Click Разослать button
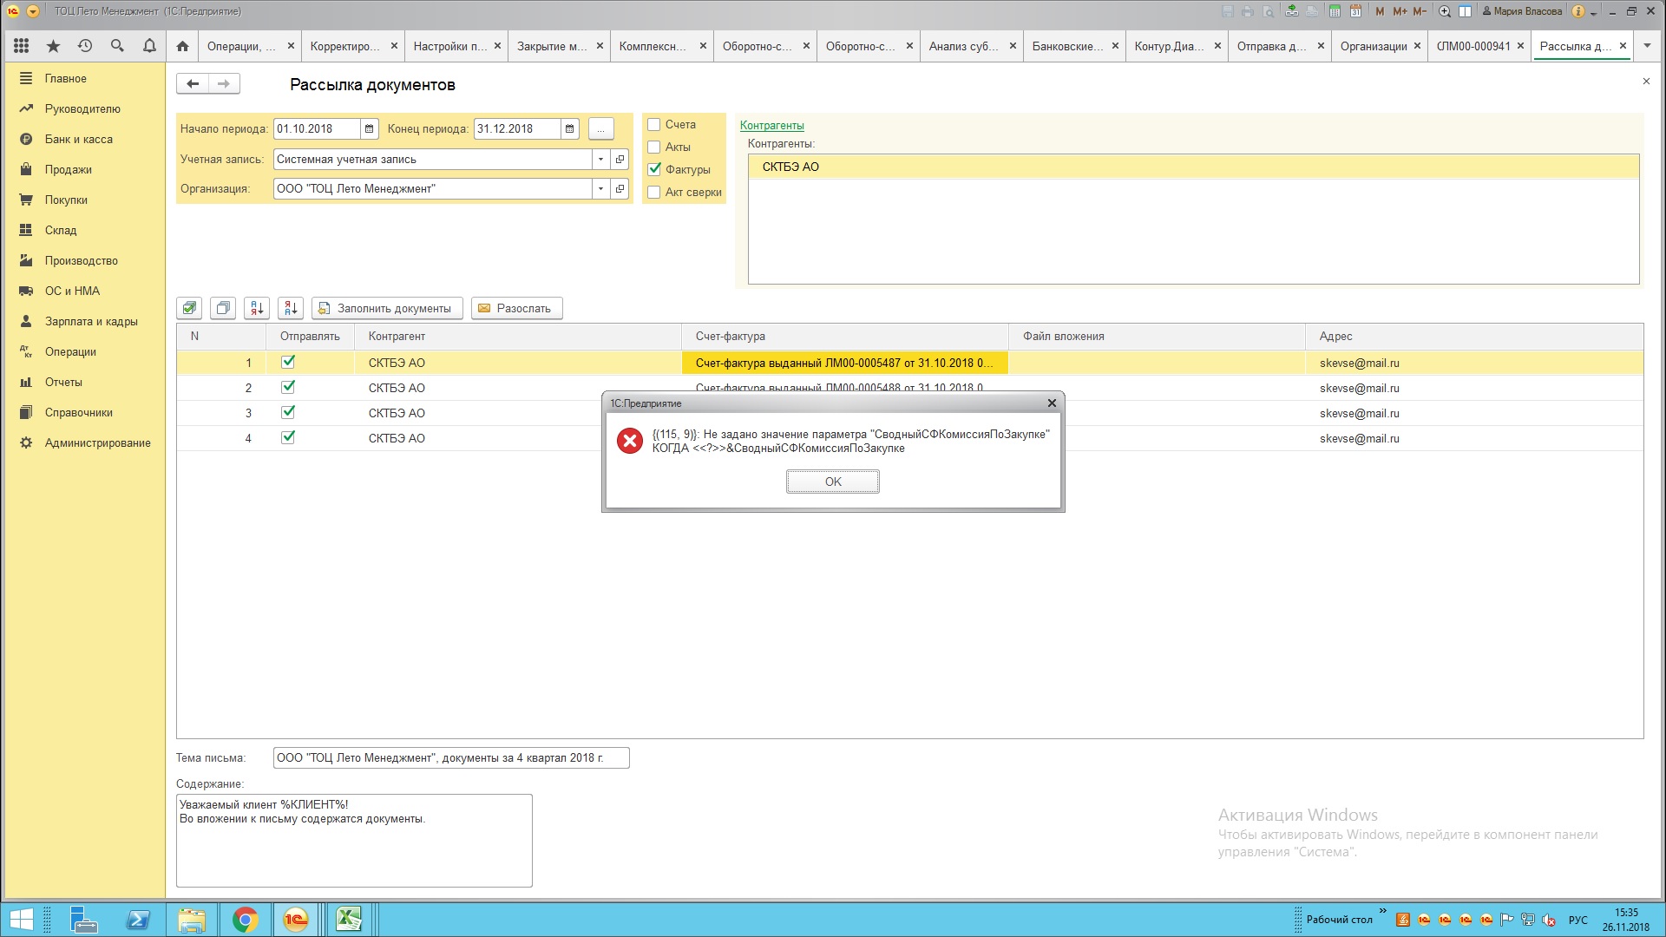The height and width of the screenshot is (937, 1666). point(516,308)
